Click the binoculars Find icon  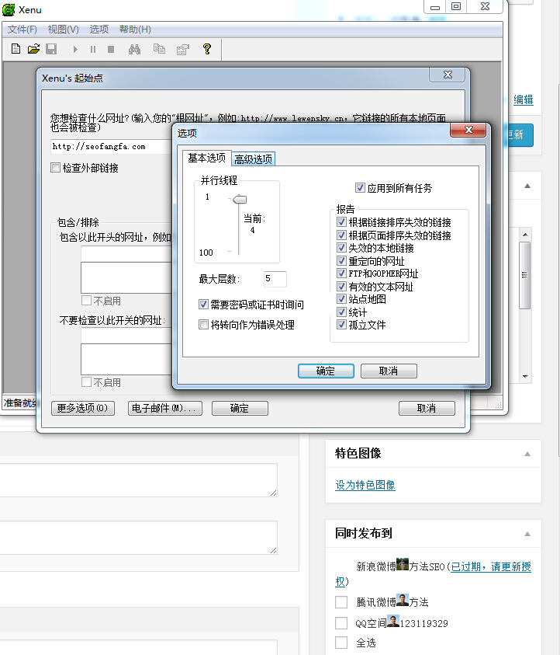(134, 49)
